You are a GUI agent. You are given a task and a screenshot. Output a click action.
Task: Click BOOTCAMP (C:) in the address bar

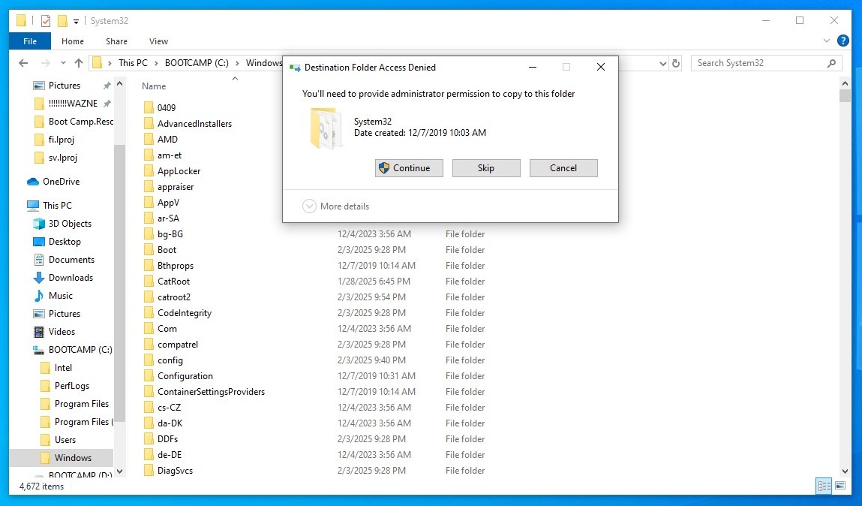197,63
